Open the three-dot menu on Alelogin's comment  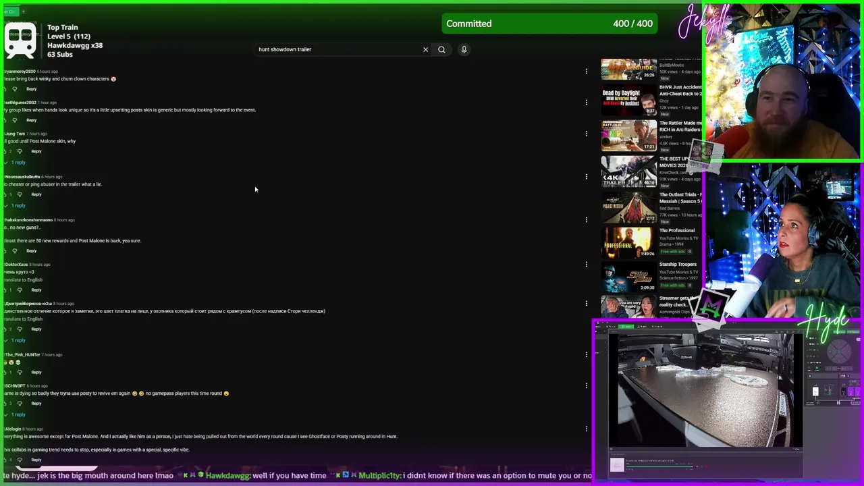pyautogui.click(x=586, y=429)
